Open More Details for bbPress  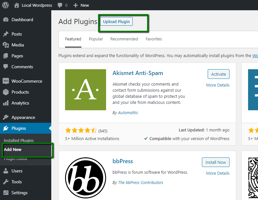pos(218,173)
